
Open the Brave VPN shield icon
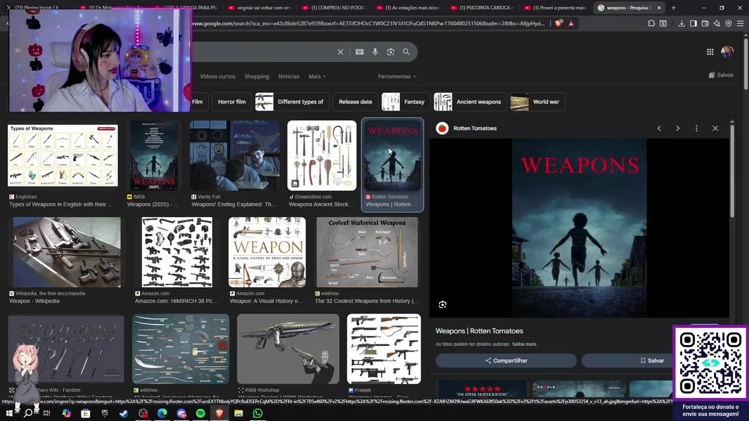(729, 23)
